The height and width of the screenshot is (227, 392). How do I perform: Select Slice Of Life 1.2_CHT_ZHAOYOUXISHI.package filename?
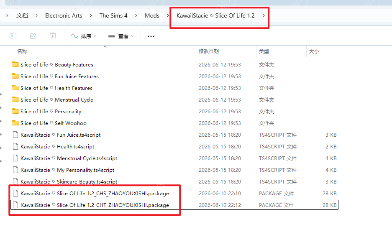(x=95, y=205)
